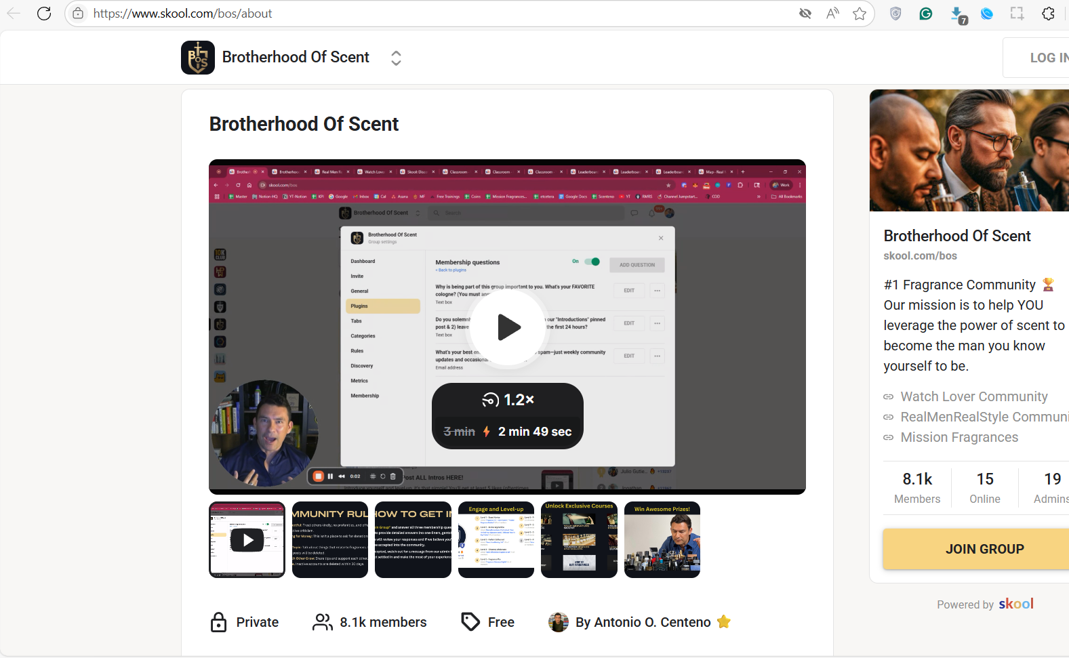This screenshot has height=658, width=1069.
Task: Click the Private label text
Action: click(258, 622)
